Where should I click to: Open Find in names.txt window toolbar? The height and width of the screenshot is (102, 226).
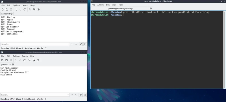pos(30,10)
